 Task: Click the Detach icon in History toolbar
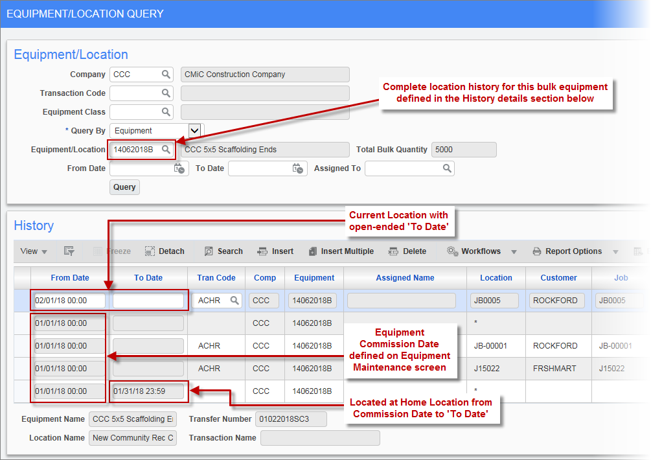click(x=164, y=251)
